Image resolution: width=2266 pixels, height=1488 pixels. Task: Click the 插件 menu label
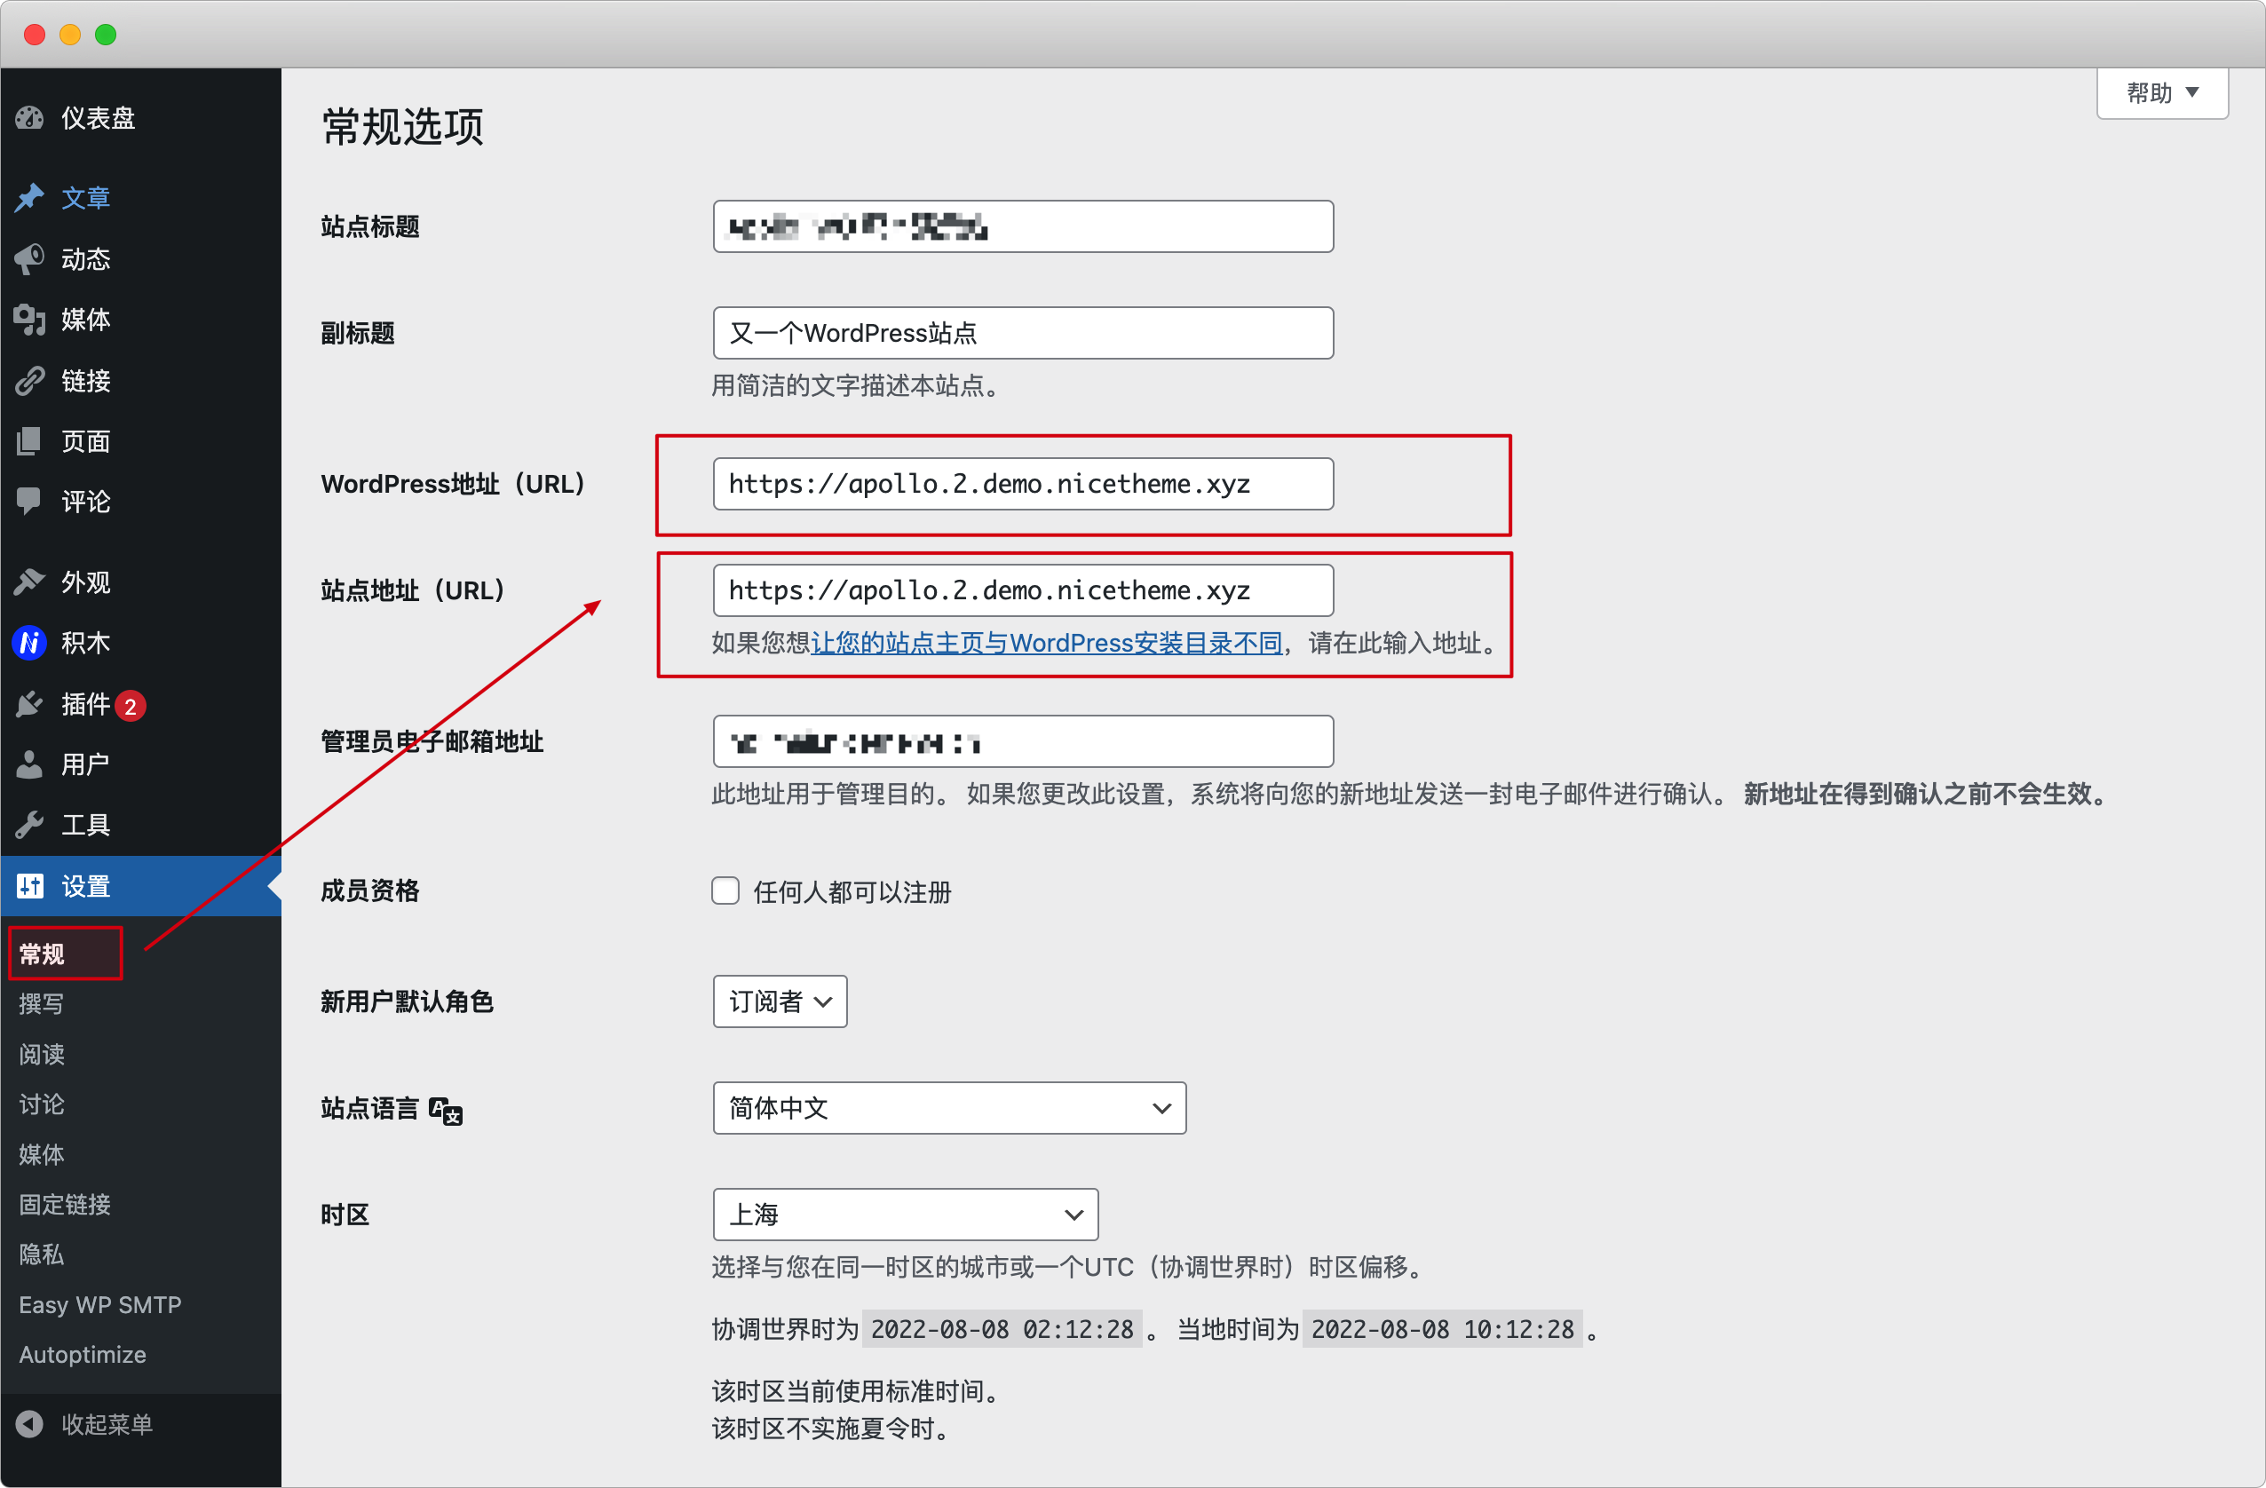point(86,704)
